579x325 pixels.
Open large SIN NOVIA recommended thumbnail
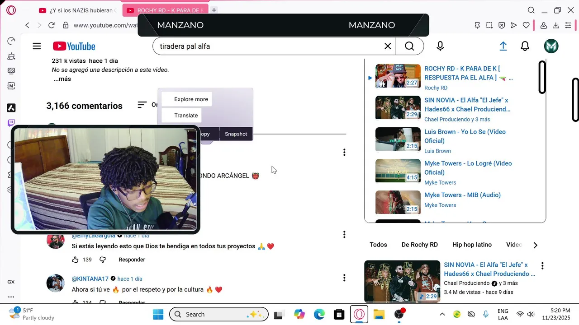402,281
